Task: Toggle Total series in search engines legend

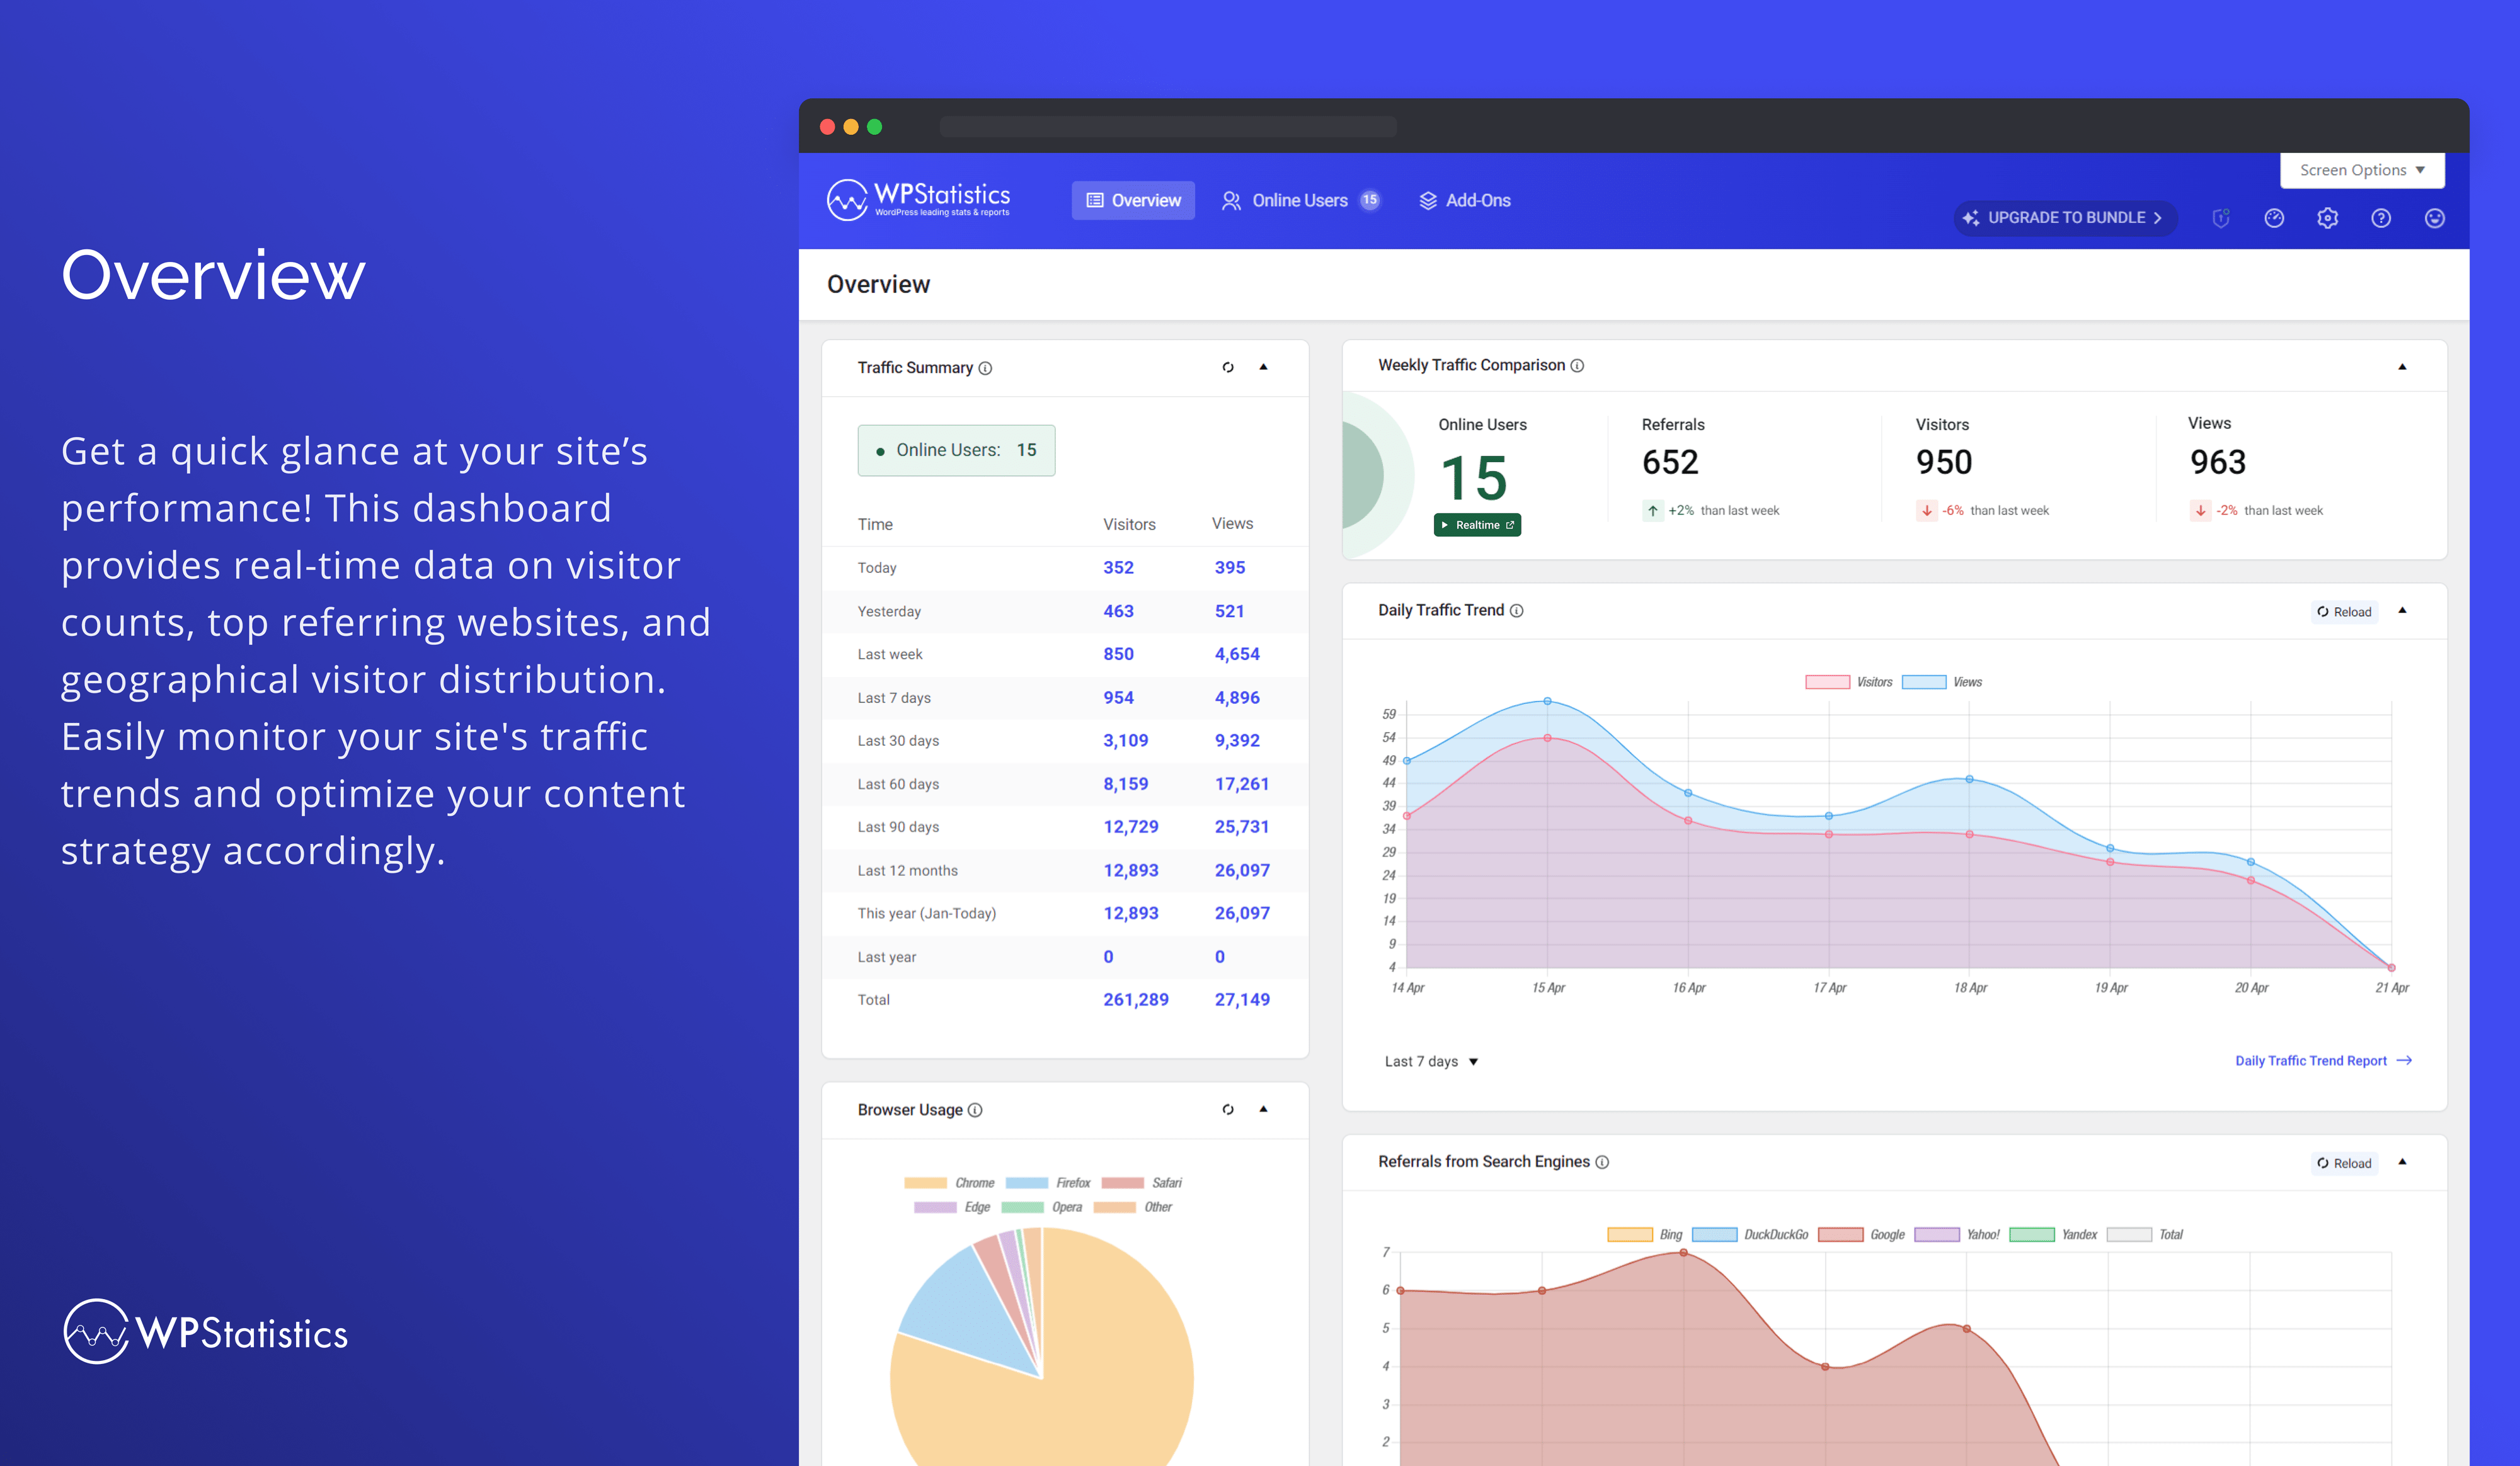Action: [2144, 1235]
